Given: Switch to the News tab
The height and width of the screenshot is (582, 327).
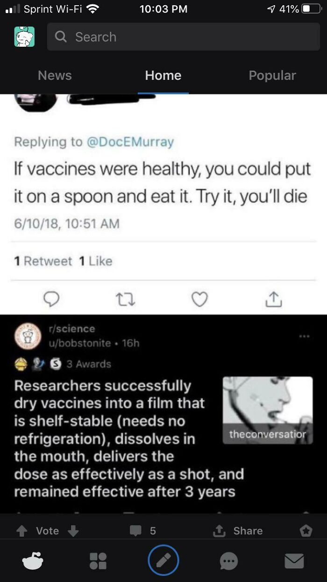Looking at the screenshot, I should tap(55, 75).
